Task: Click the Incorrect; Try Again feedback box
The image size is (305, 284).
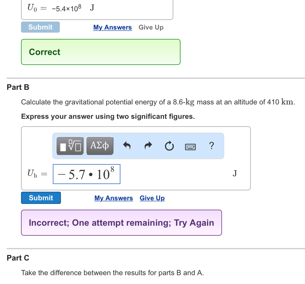Action: click(x=121, y=222)
